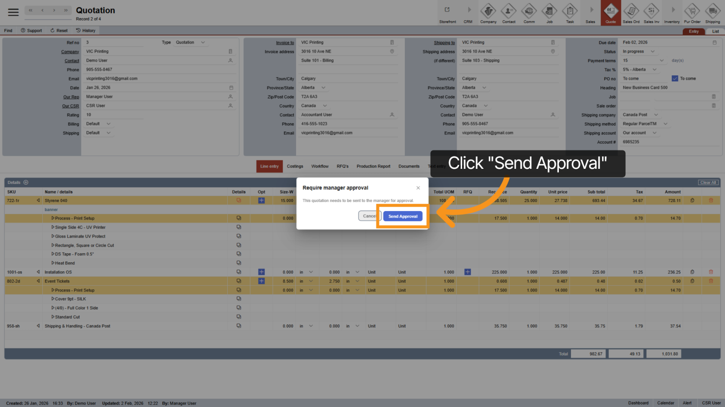This screenshot has height=407, width=725.
Task: Open the Company module icon
Action: click(488, 11)
